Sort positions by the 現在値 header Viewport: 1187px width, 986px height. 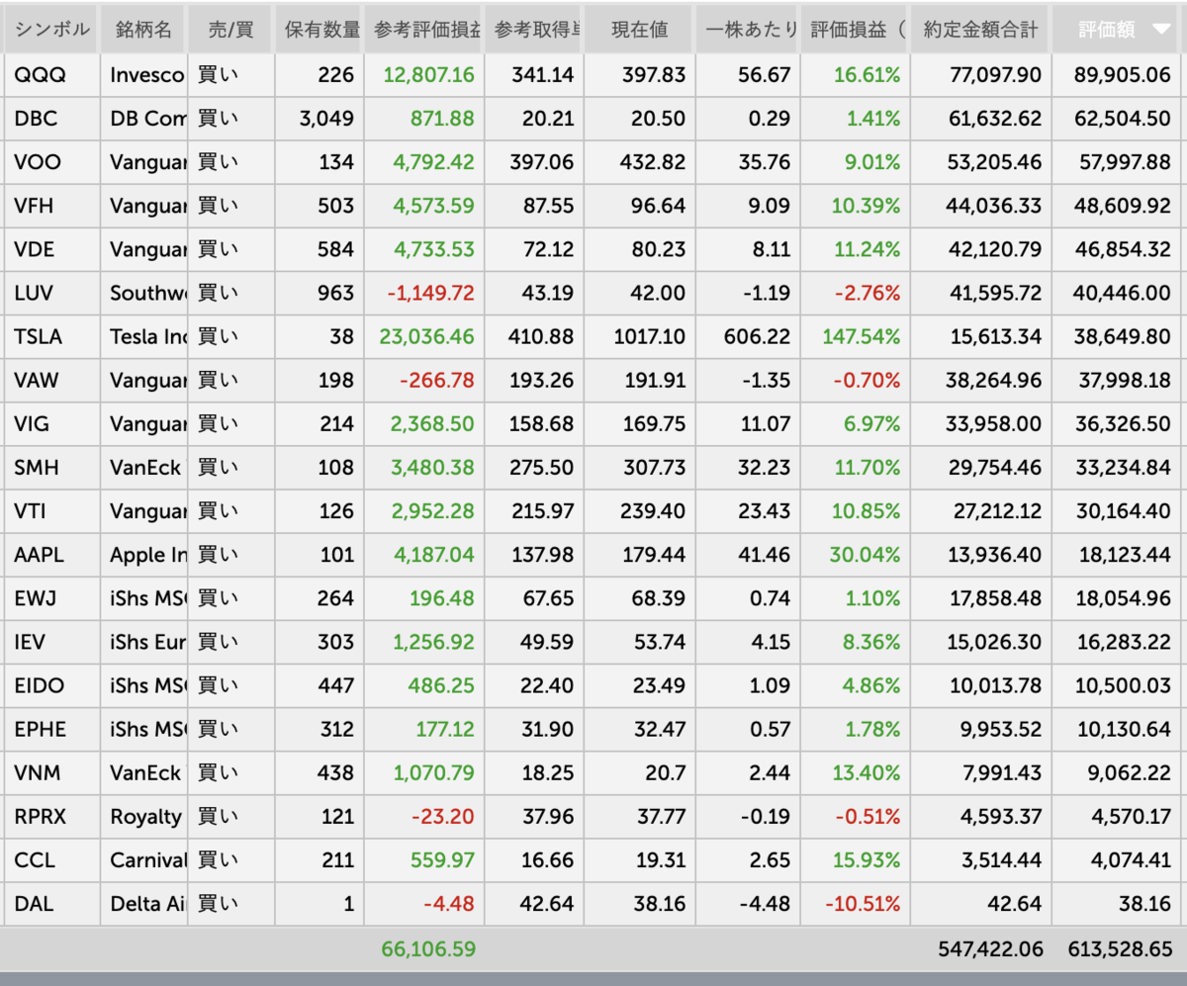tap(638, 29)
